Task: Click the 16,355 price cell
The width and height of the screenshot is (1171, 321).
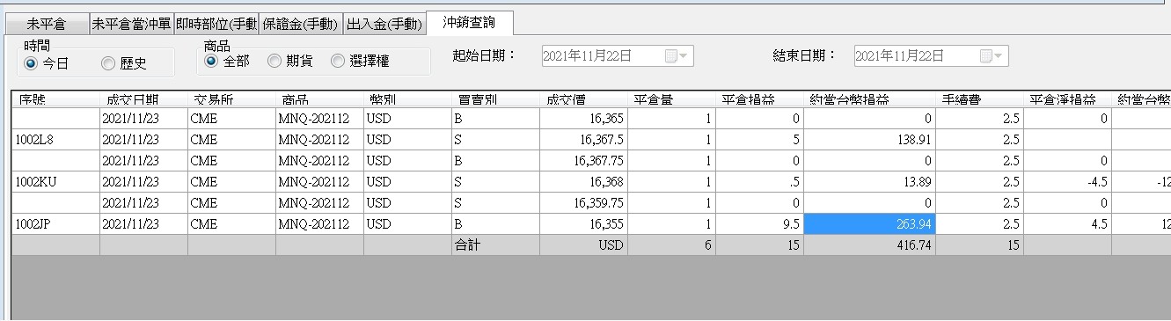Action: pos(583,224)
